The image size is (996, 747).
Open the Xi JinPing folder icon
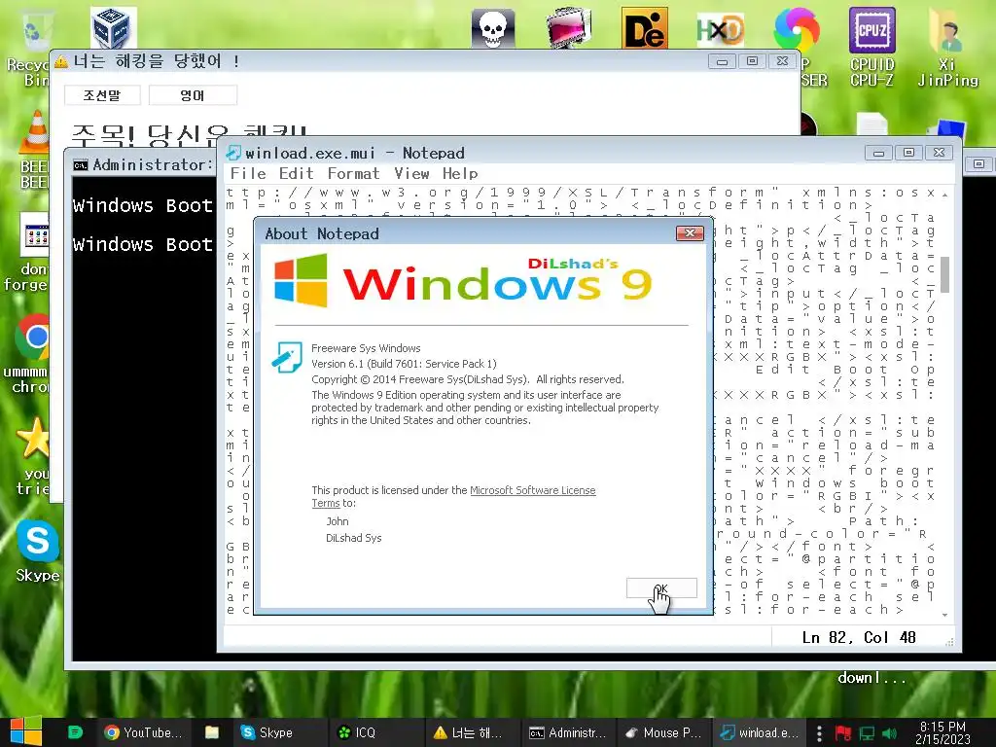point(947,47)
